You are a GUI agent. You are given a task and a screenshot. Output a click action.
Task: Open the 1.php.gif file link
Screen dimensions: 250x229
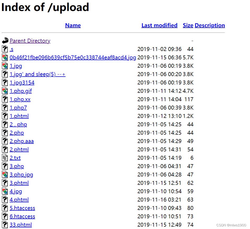21,91
